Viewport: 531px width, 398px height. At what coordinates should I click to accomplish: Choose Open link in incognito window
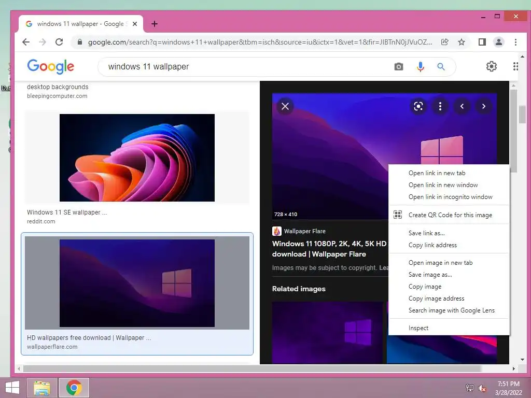pyautogui.click(x=449, y=197)
